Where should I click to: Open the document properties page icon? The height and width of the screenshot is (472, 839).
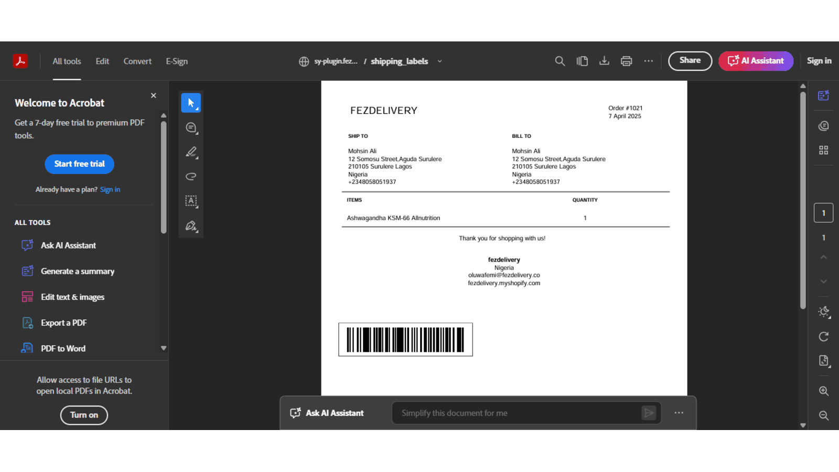pos(824,361)
